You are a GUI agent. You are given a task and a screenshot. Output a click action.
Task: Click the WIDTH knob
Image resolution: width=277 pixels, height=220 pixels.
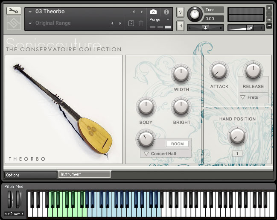[x=181, y=74]
